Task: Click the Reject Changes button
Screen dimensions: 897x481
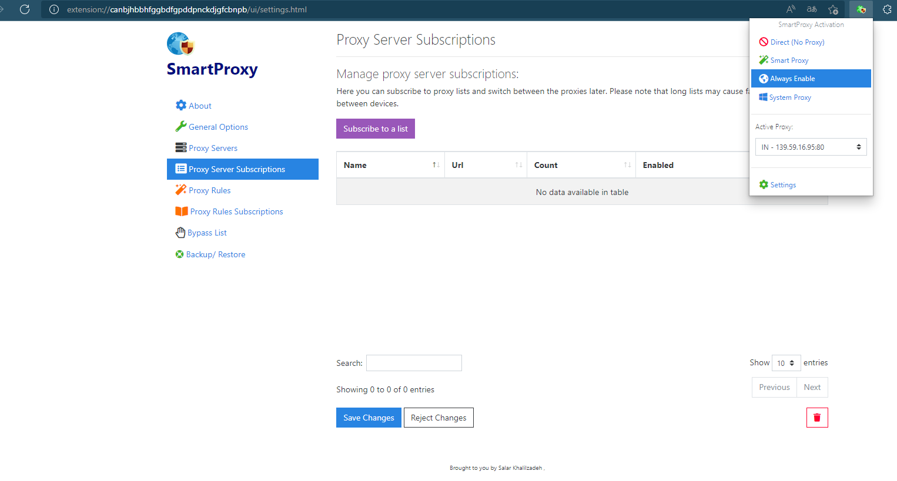Action: pyautogui.click(x=439, y=418)
